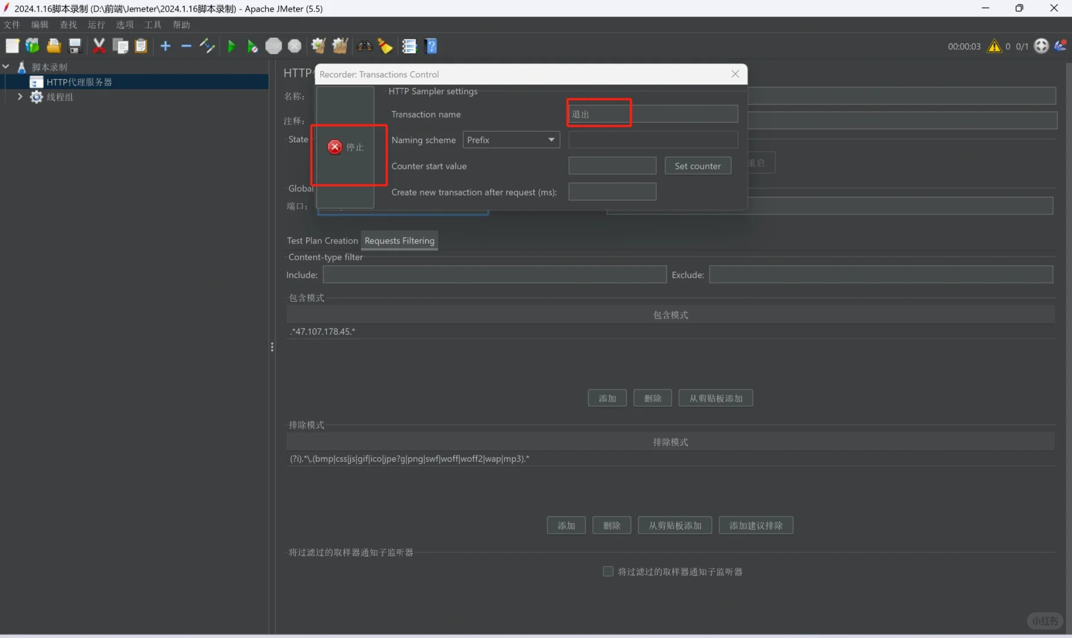Open the 选项 menu

125,25
